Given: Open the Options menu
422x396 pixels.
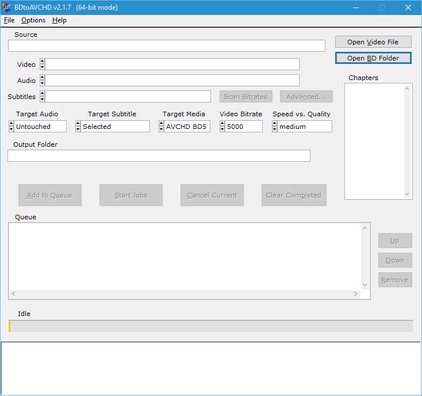Looking at the screenshot, I should (x=33, y=20).
